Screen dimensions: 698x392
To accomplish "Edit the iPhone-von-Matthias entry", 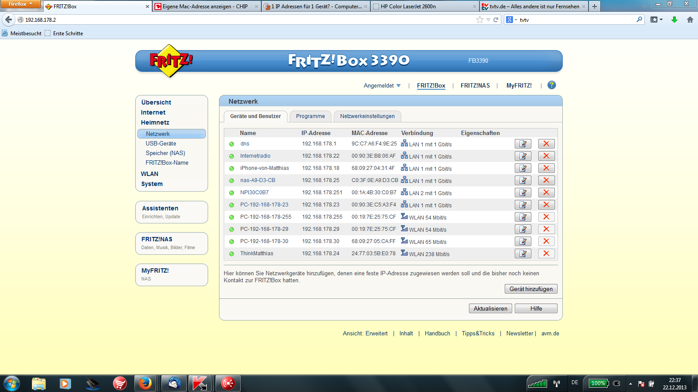I will coord(523,168).
